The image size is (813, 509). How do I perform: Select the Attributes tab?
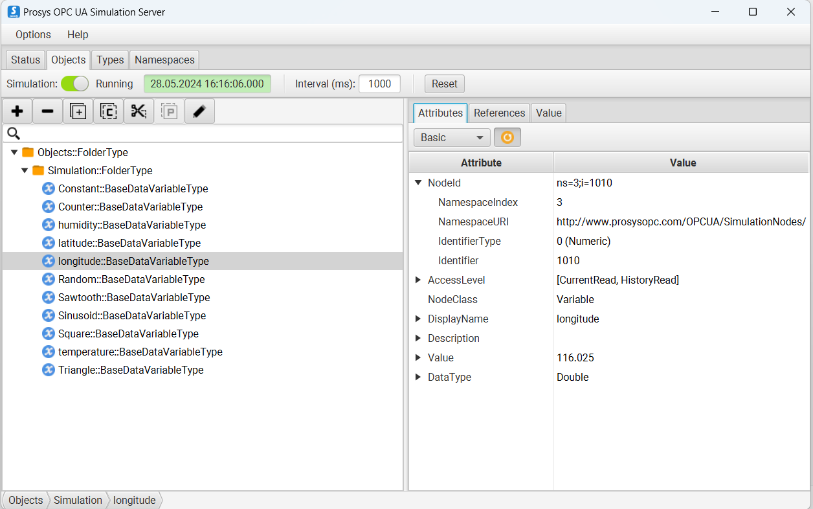tap(440, 113)
